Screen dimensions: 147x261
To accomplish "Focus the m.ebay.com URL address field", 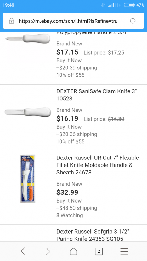I will (x=68, y=21).
